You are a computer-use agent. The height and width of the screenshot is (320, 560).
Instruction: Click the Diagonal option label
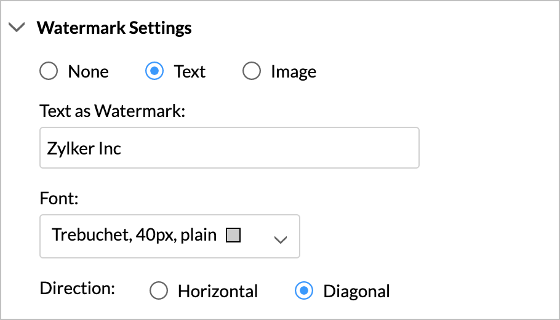(356, 291)
